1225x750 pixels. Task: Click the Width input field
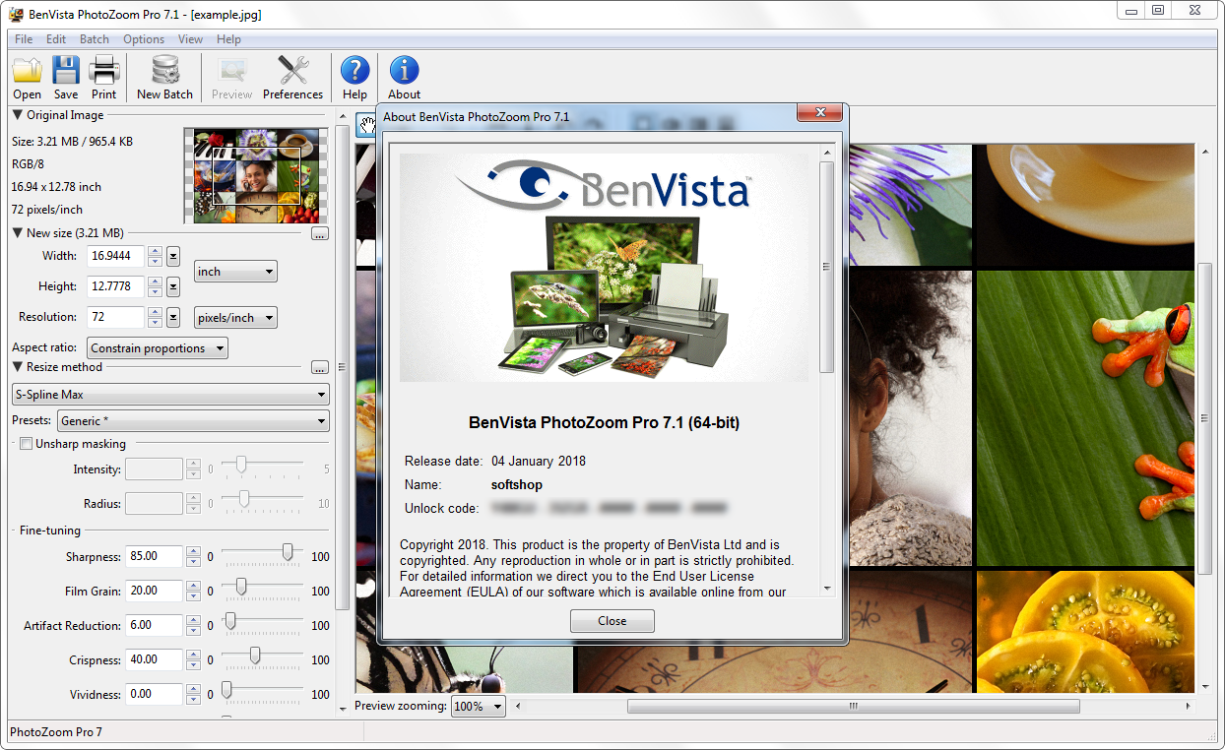(x=116, y=256)
